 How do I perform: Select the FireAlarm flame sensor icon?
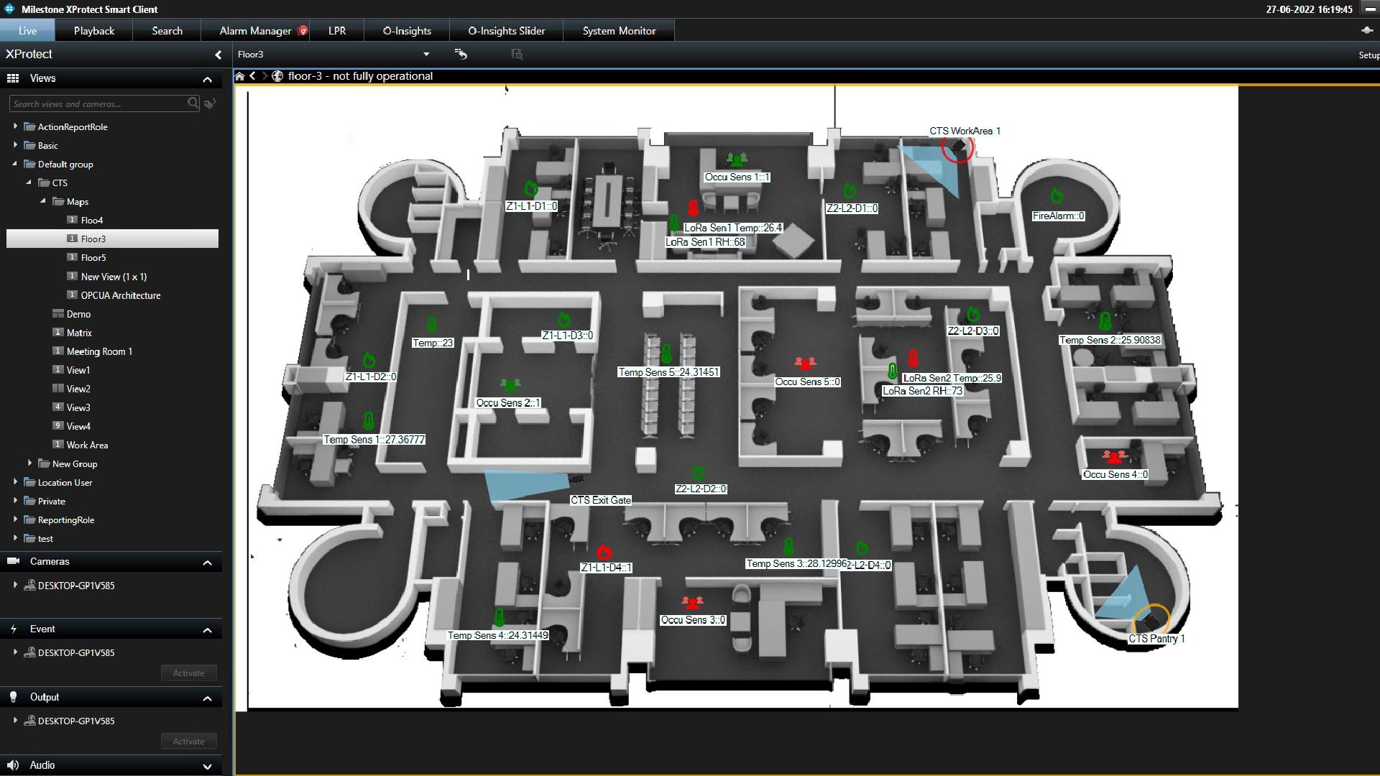click(1057, 196)
